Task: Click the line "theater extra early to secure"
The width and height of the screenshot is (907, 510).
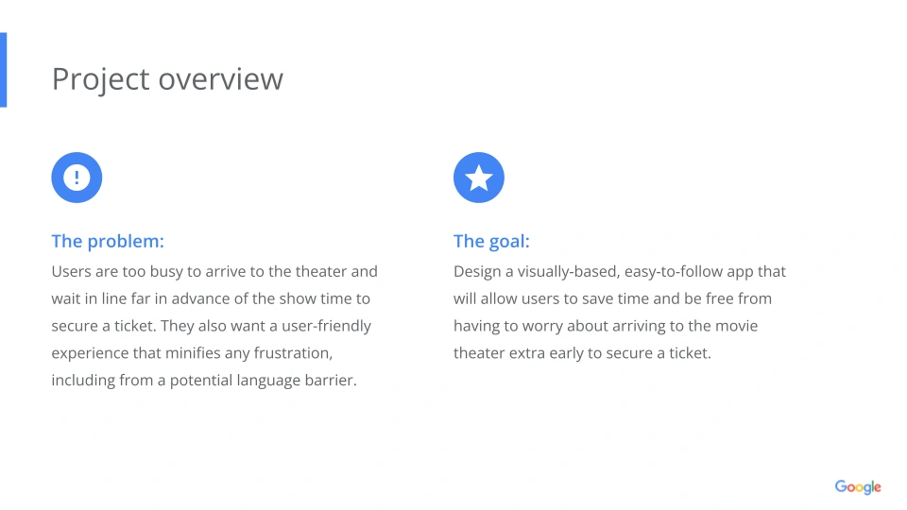Action: 581,354
